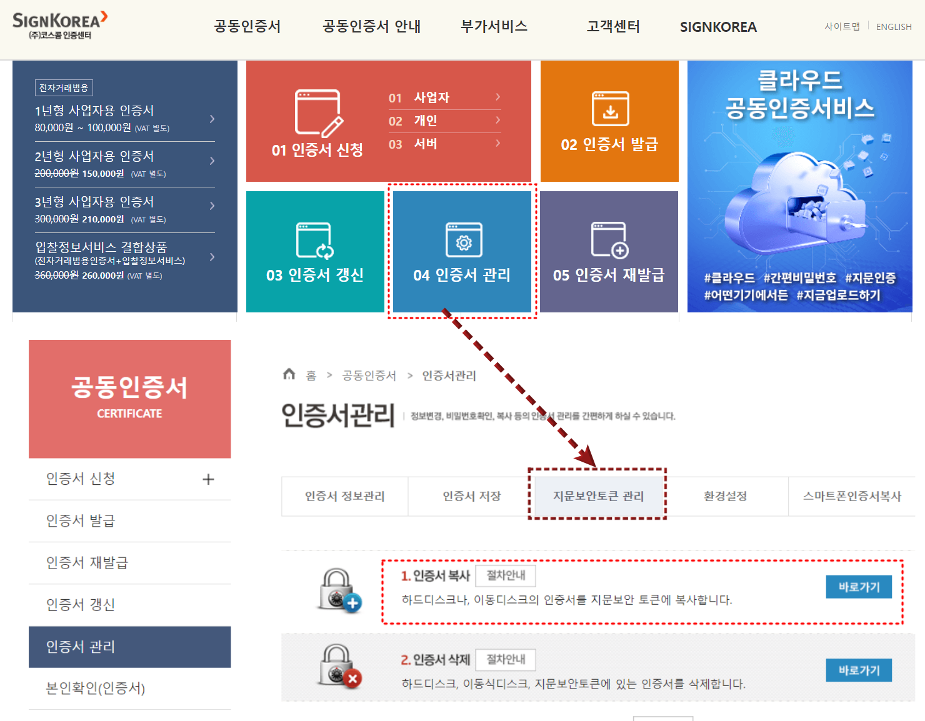Expand the 입찰정보서비스 결합상품 arrow

[212, 256]
